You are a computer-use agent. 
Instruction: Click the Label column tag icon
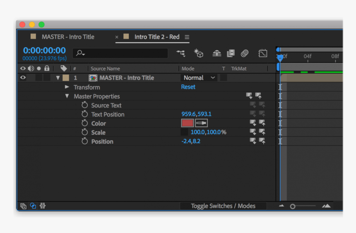(64, 68)
